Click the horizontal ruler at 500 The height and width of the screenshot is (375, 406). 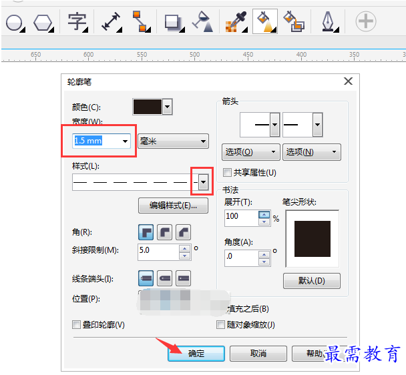(x=195, y=55)
